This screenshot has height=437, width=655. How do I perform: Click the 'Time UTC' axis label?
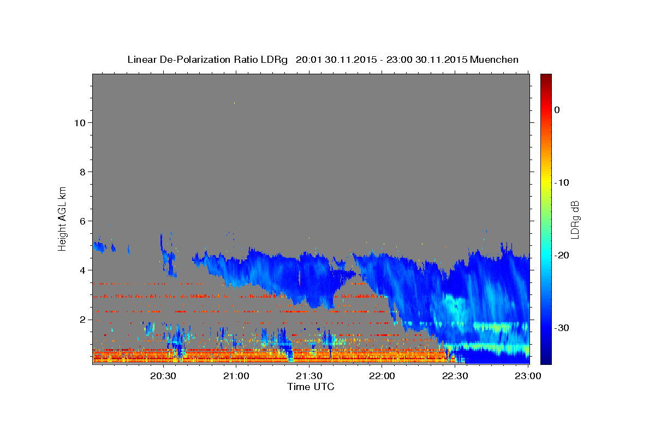coord(311,387)
